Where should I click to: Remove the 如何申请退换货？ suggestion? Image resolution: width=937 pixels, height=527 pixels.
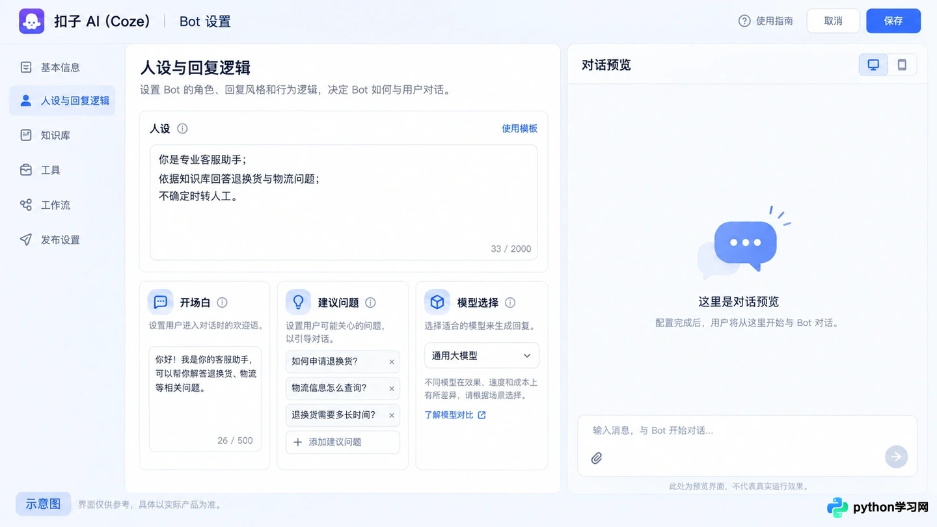tap(392, 362)
